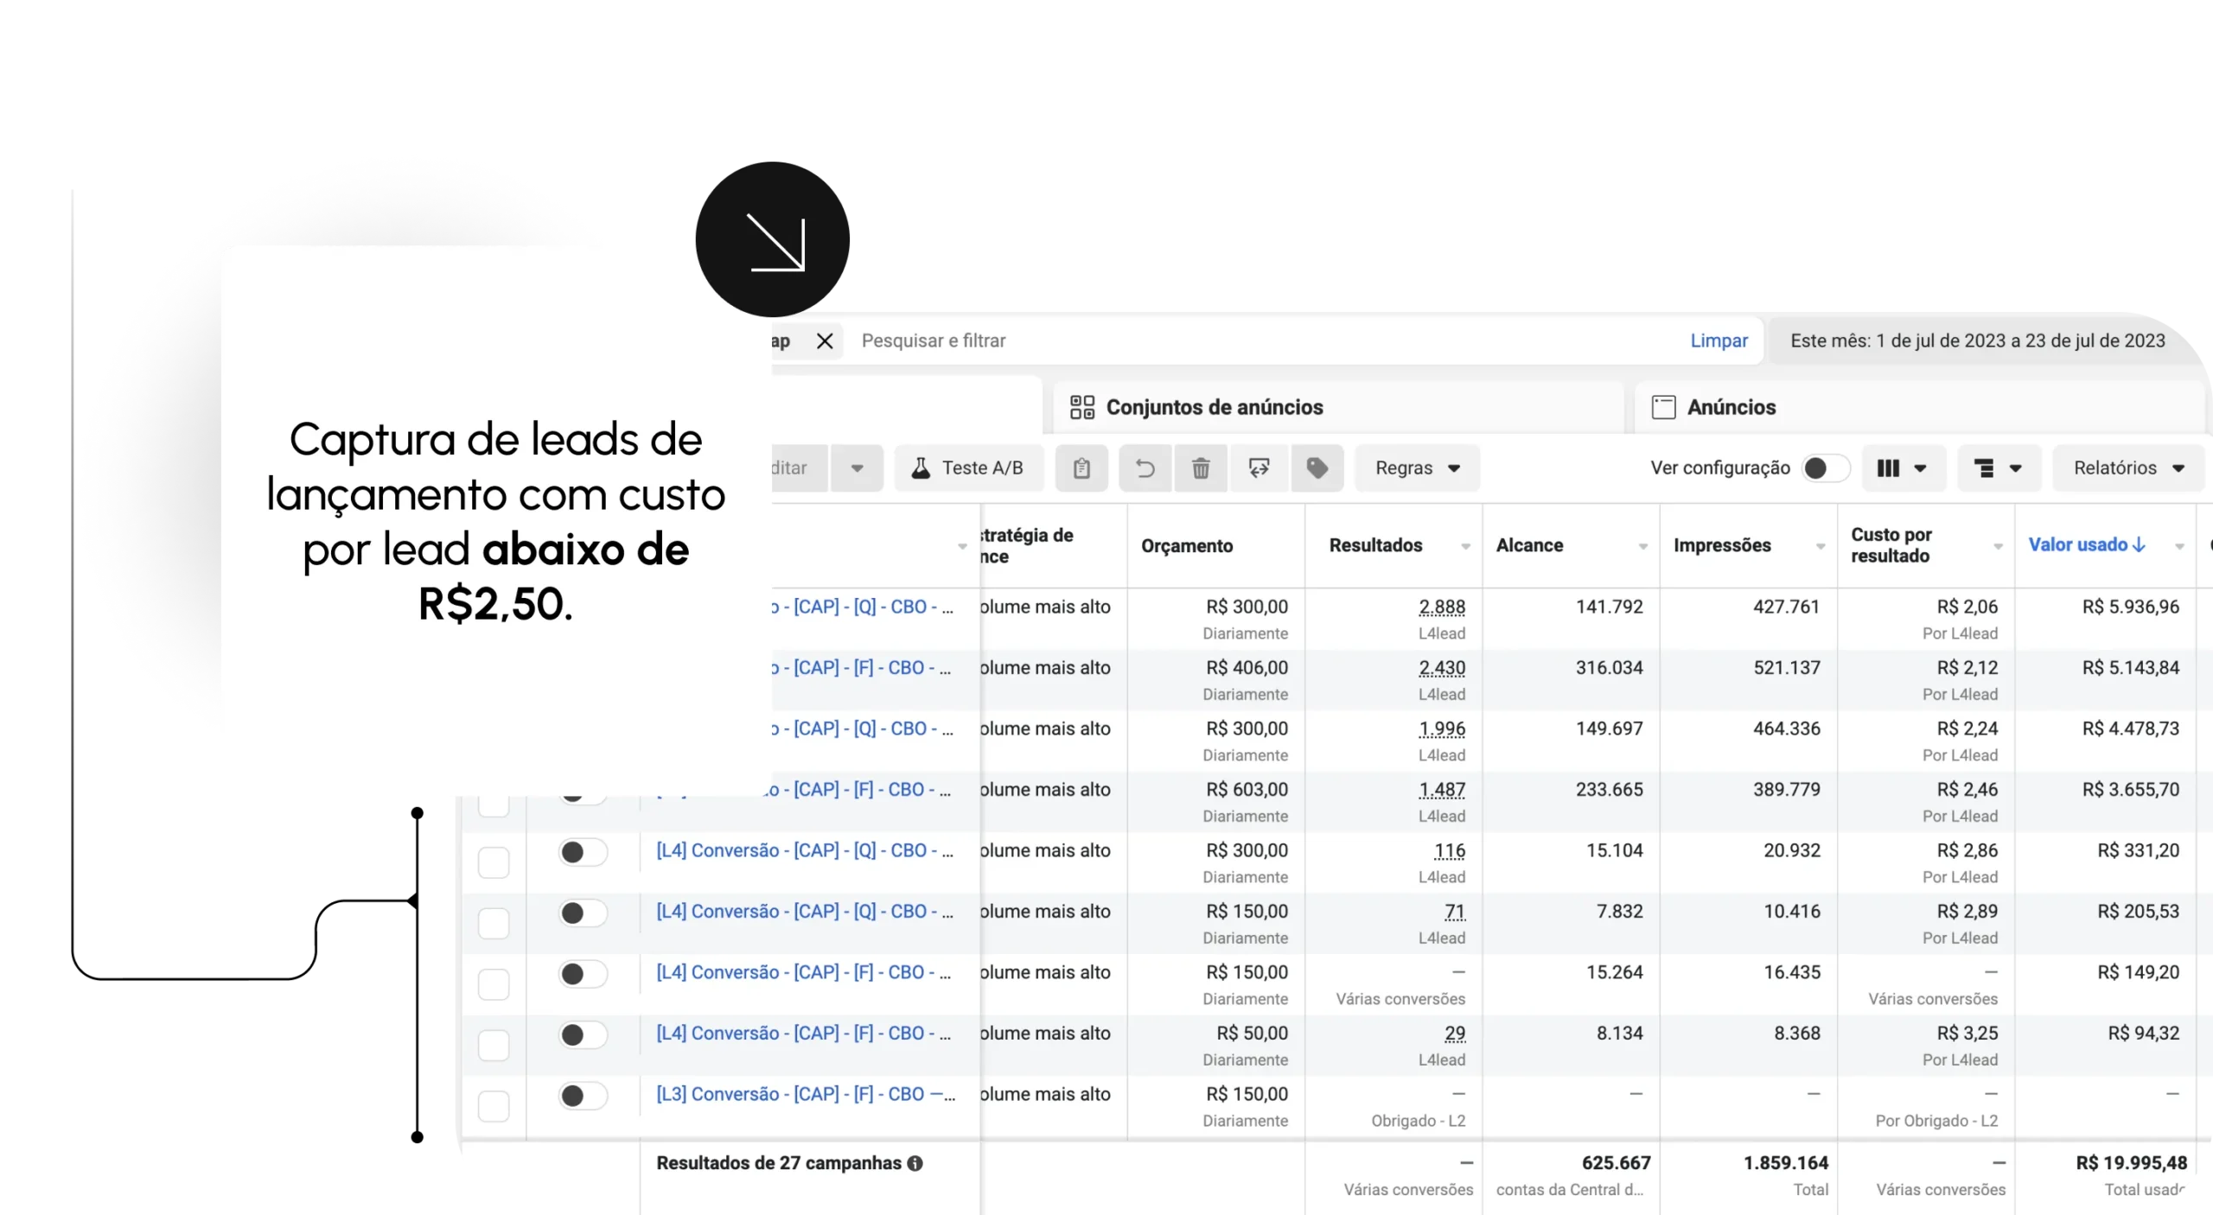Open the breakdown rows icon menu

point(1999,468)
